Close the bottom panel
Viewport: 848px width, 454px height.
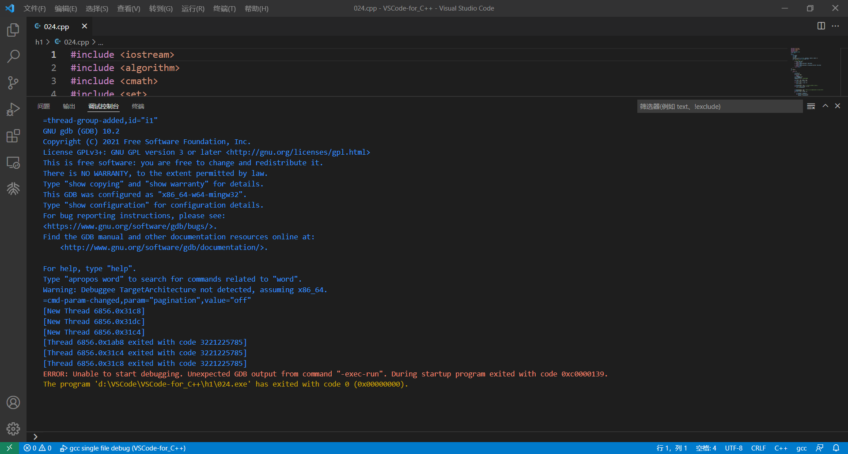coord(837,106)
